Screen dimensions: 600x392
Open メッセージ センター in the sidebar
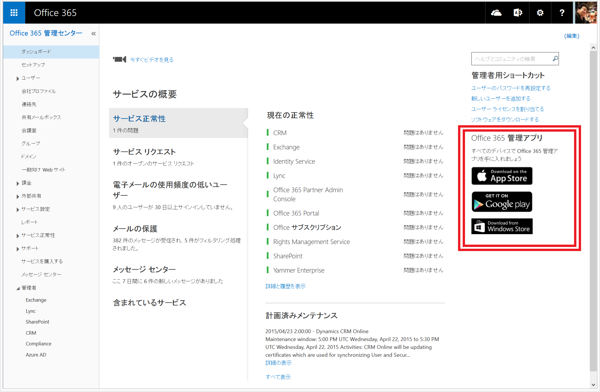pyautogui.click(x=41, y=275)
